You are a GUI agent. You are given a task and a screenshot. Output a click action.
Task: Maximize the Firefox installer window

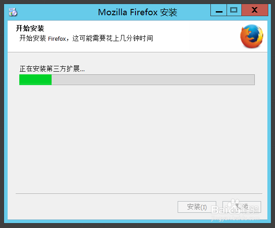(234, 10)
